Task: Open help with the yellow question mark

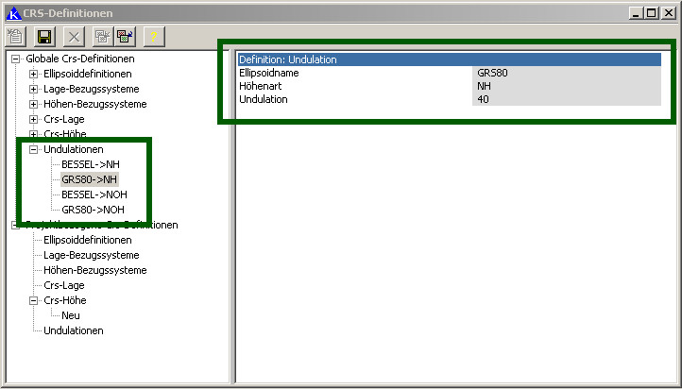Action: [154, 36]
